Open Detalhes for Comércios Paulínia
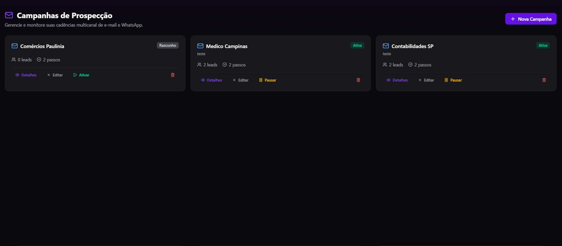The width and height of the screenshot is (562, 246). click(x=26, y=75)
